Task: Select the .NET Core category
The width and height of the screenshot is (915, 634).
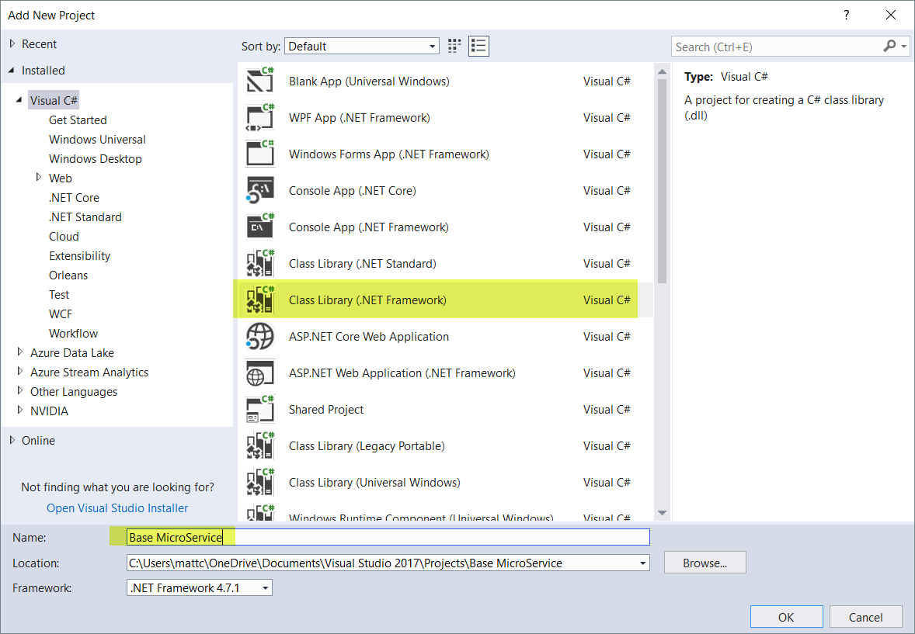Action: click(x=74, y=198)
